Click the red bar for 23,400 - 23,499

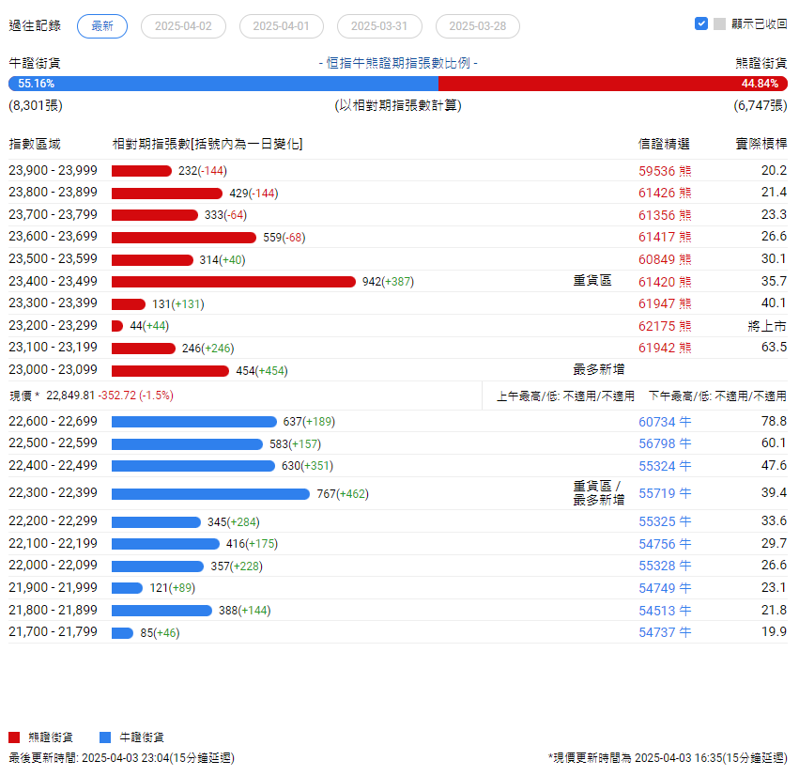234,282
